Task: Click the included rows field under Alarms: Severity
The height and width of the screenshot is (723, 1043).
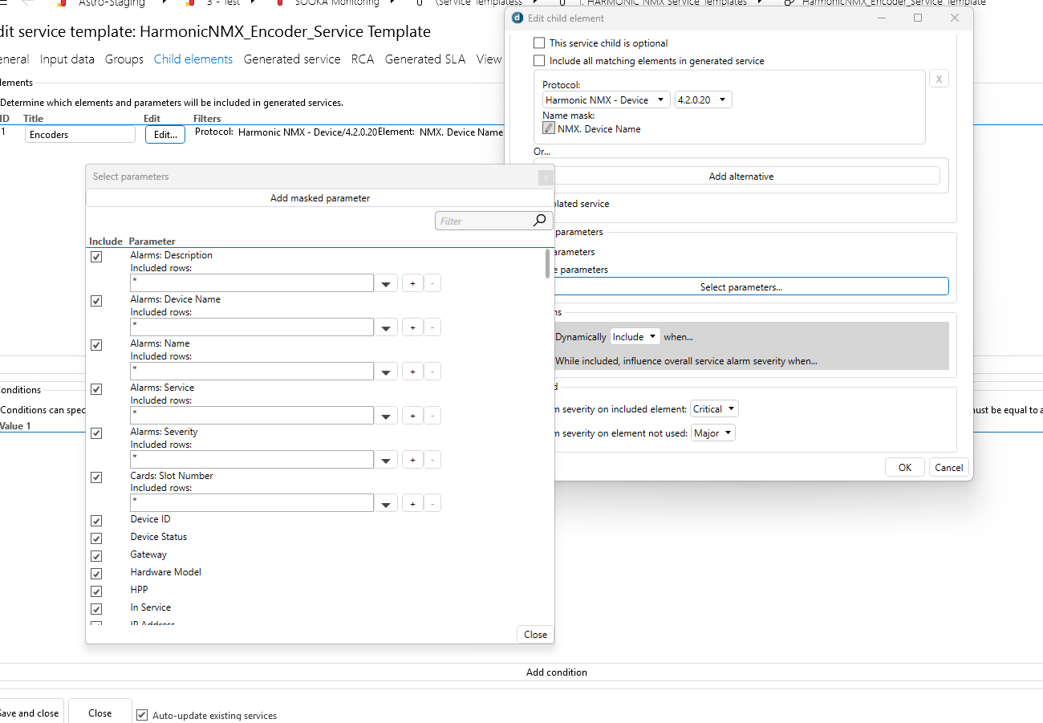Action: (252, 460)
